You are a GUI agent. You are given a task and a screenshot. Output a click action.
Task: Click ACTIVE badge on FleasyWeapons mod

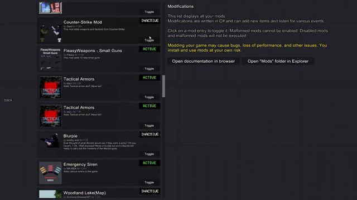tap(149, 49)
